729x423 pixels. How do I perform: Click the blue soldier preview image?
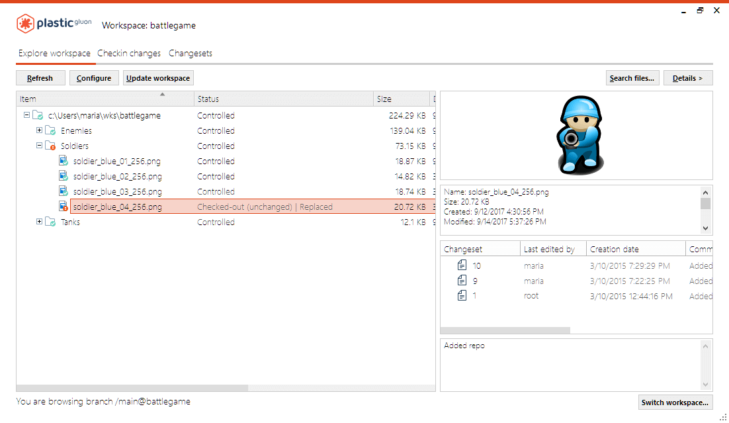(579, 135)
